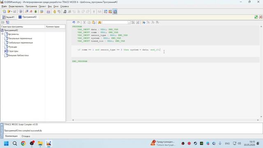The width and height of the screenshot is (263, 148).
Task: Click the editor vertical scrollbar down arrow
Action: click(x=261, y=117)
